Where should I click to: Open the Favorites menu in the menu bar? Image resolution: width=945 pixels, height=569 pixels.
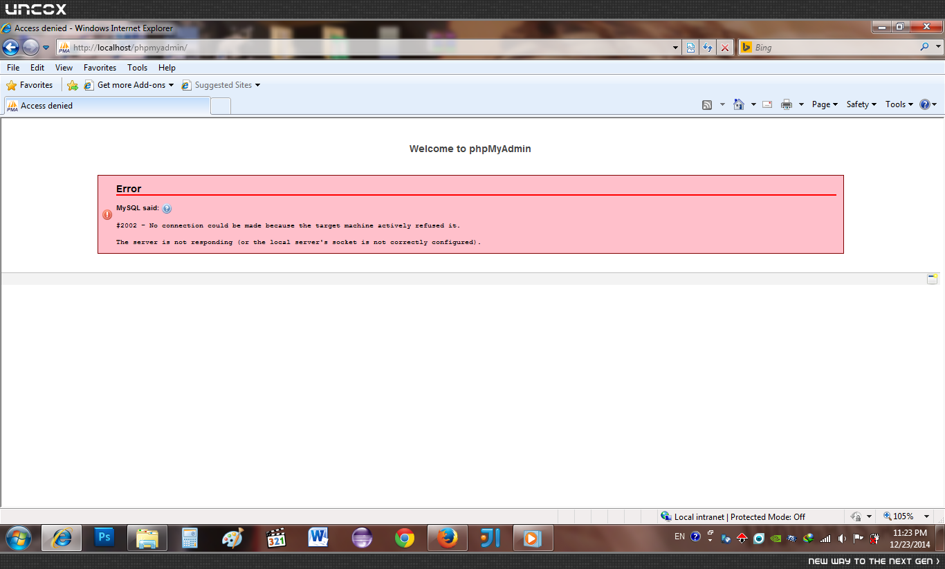click(x=100, y=68)
